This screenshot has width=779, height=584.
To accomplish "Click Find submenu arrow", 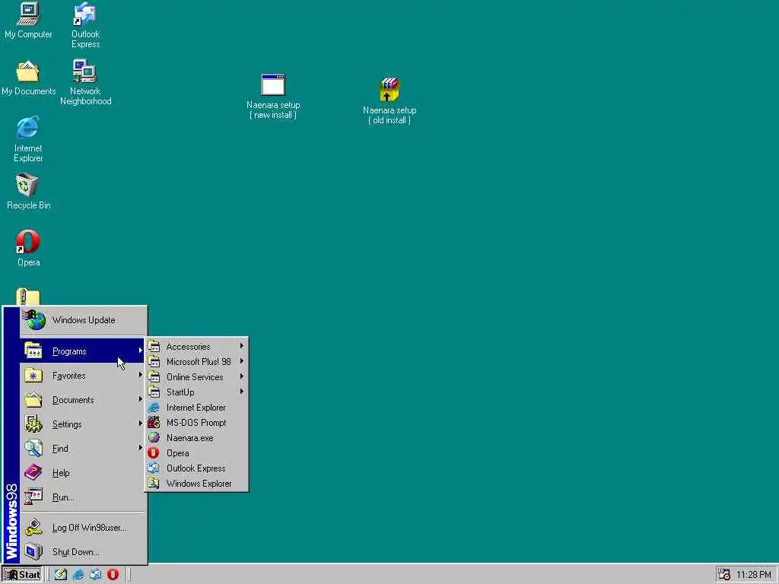I will 140,448.
